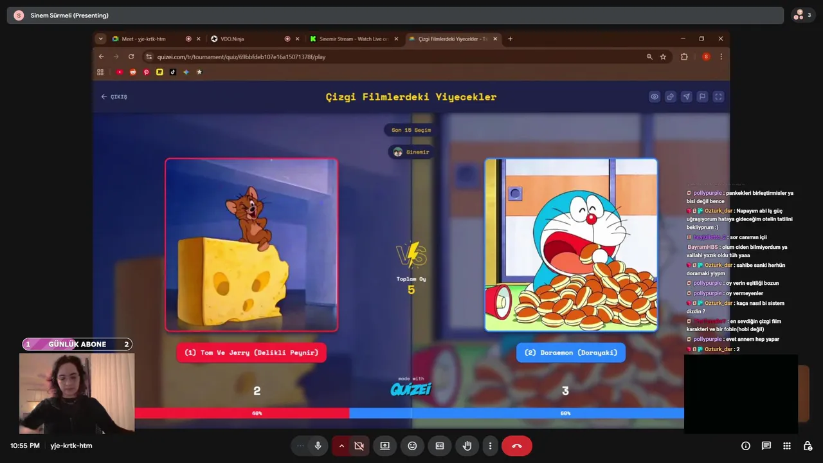Click the Present now screen-share icon

coord(384,446)
